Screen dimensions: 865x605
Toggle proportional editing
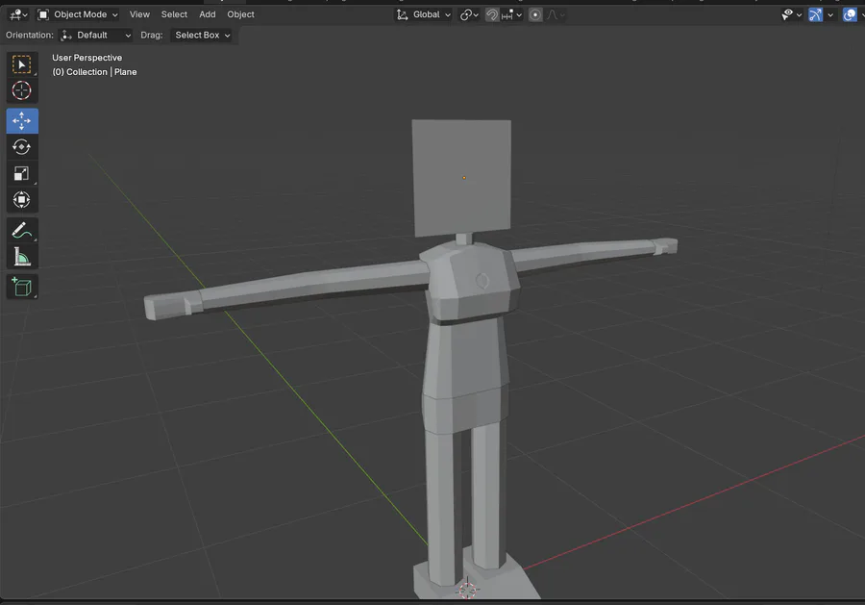pos(535,14)
